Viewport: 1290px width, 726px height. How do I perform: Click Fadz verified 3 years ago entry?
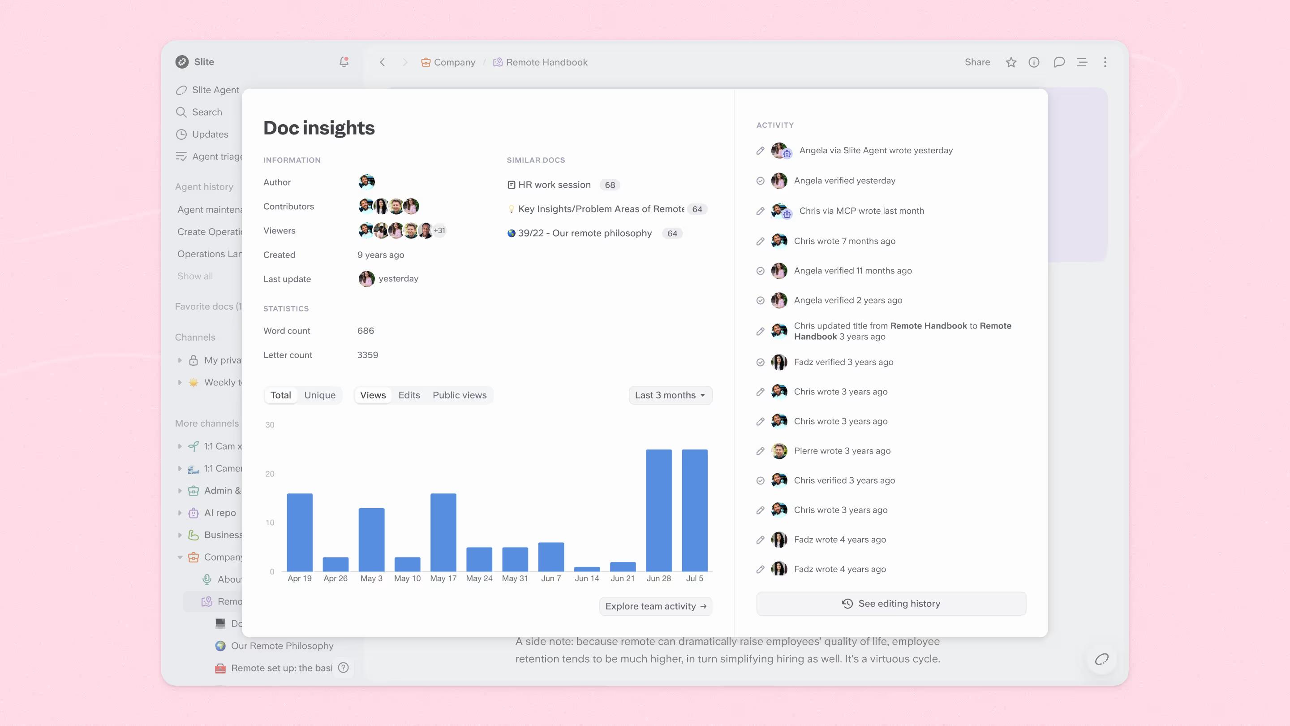[843, 362]
